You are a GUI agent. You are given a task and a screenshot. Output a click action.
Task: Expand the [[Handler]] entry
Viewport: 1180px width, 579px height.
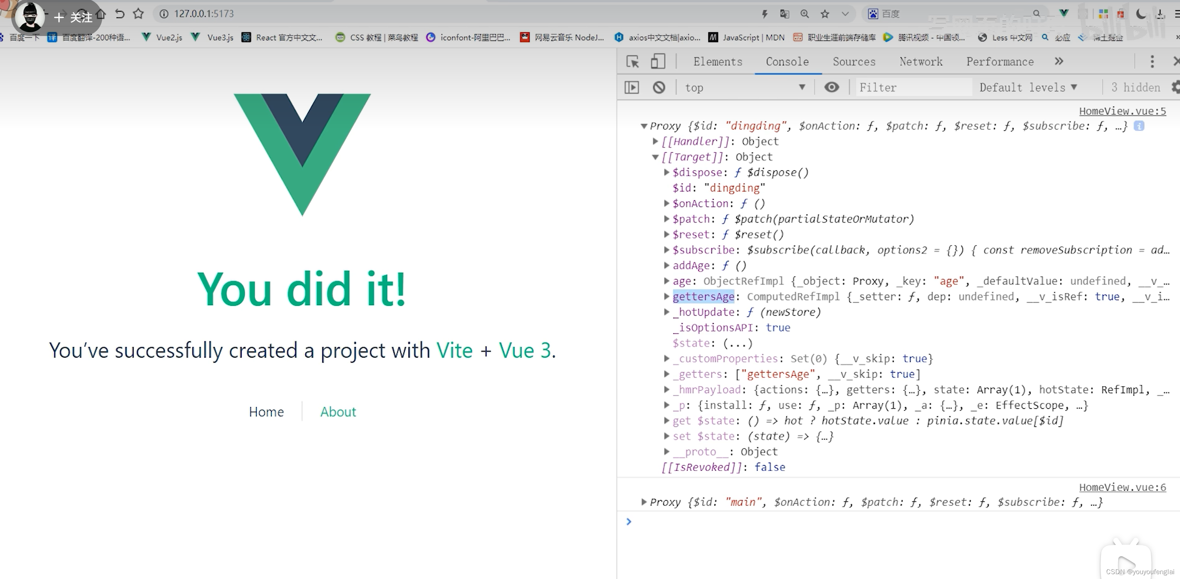[x=655, y=141]
